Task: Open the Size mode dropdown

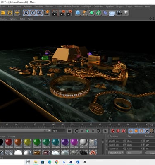Action: (134, 153)
